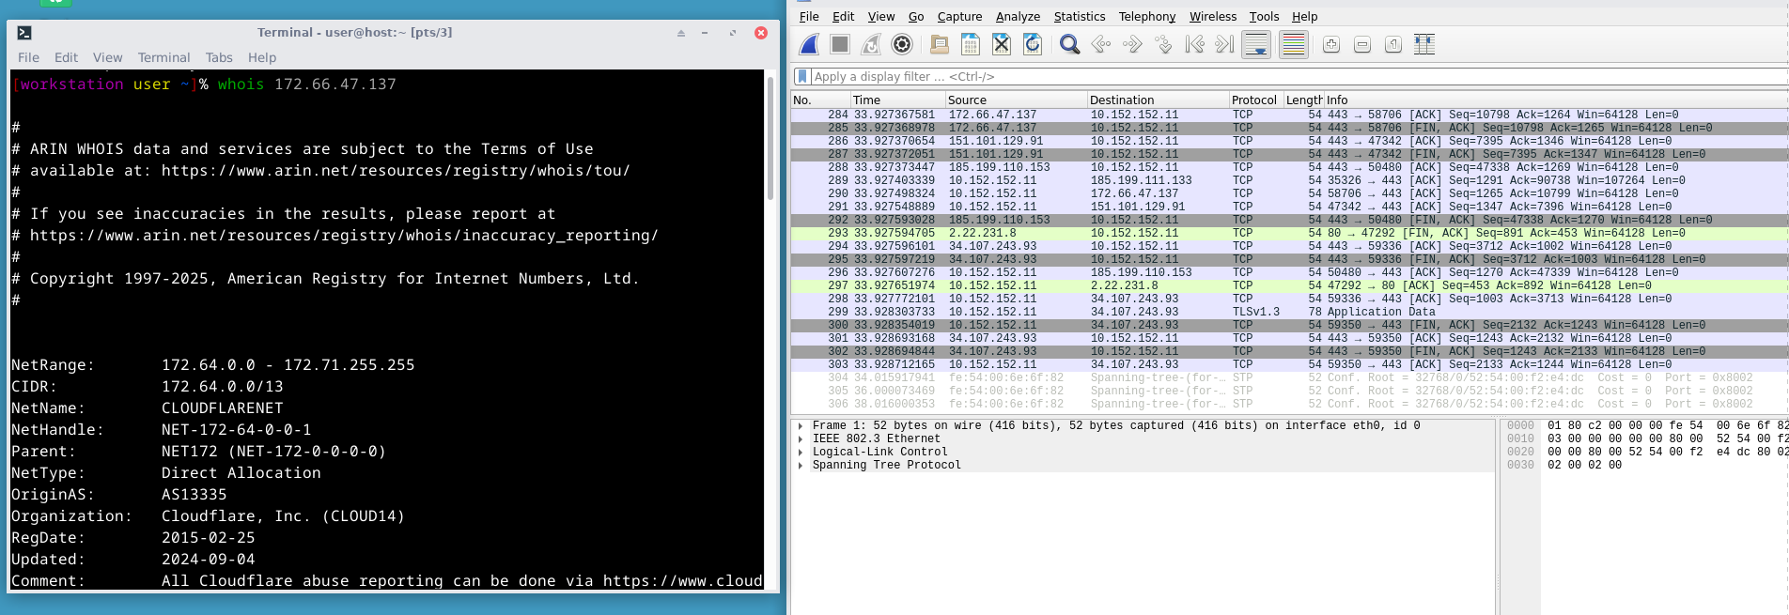This screenshot has height=615, width=1789.
Task: Save the capture file
Action: pos(971,44)
